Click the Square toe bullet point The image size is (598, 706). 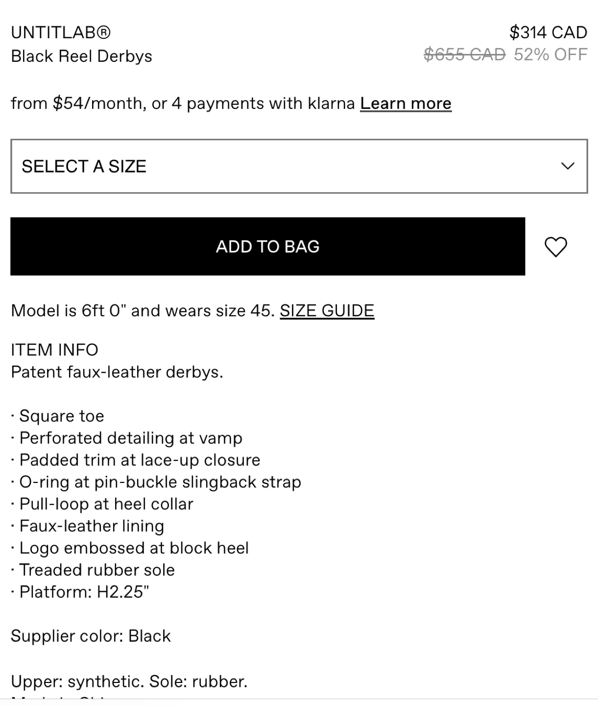61,416
